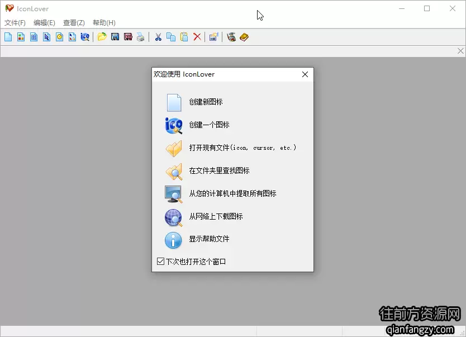Click the ICO search icon in toolbar
The height and width of the screenshot is (337, 466).
tap(85, 37)
